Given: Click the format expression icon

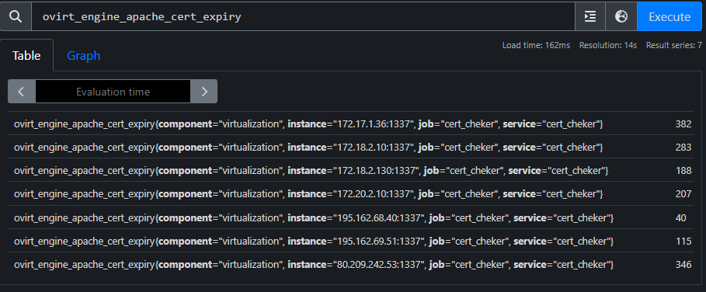Looking at the screenshot, I should click(x=590, y=16).
